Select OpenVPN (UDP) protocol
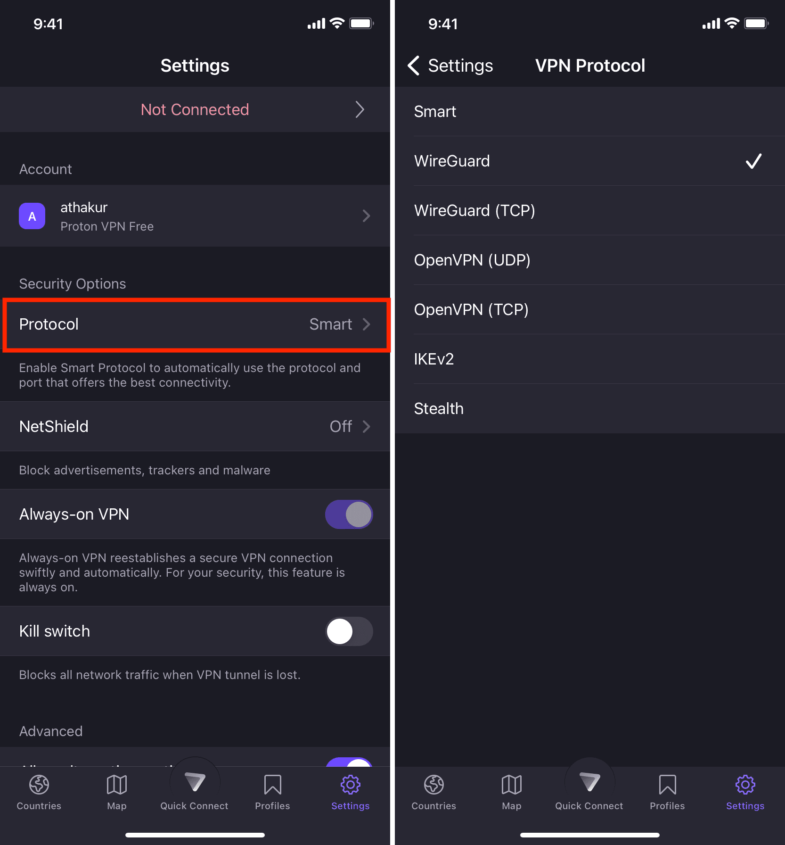 (590, 260)
